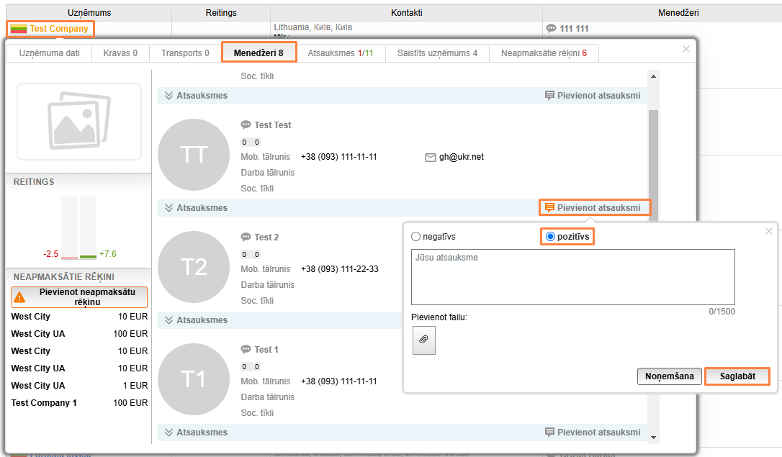
Task: Click the warning triangle icon in unpaid invoices
Action: pyautogui.click(x=19, y=297)
